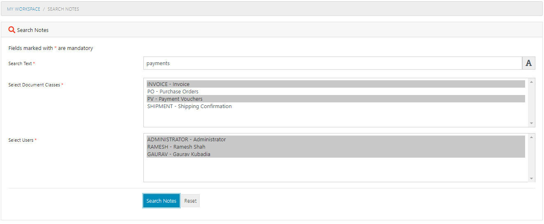The height and width of the screenshot is (224, 544).
Task: Select RAMESH - Ramesh Shah user
Action: click(x=176, y=147)
